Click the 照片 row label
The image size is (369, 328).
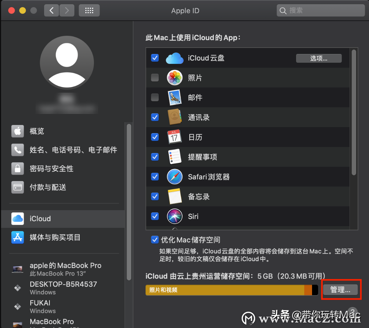[x=195, y=78]
